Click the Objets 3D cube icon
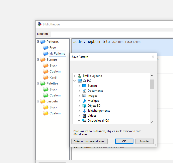The width and height of the screenshot is (173, 163). [x=84, y=106]
